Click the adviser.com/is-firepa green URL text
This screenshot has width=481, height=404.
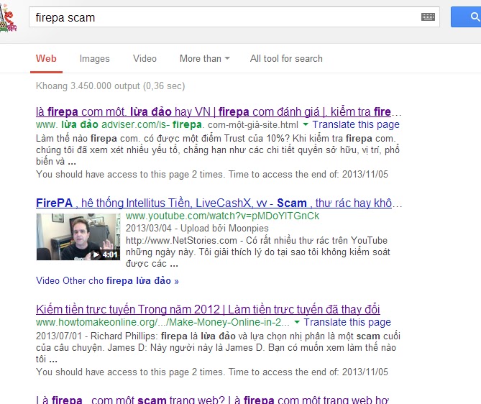pyautogui.click(x=167, y=124)
